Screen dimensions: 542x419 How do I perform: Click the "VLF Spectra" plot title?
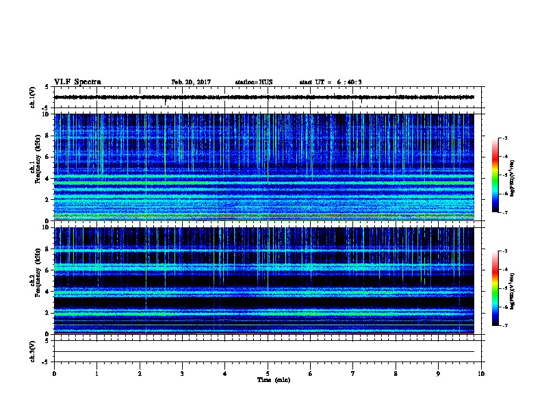(77, 82)
